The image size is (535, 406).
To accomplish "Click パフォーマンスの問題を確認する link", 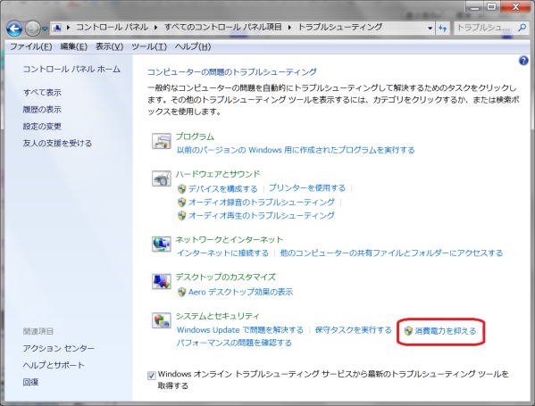I will (234, 343).
